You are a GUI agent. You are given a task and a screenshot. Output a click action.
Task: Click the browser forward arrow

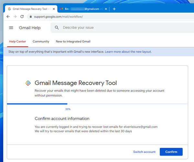(x=15, y=16)
